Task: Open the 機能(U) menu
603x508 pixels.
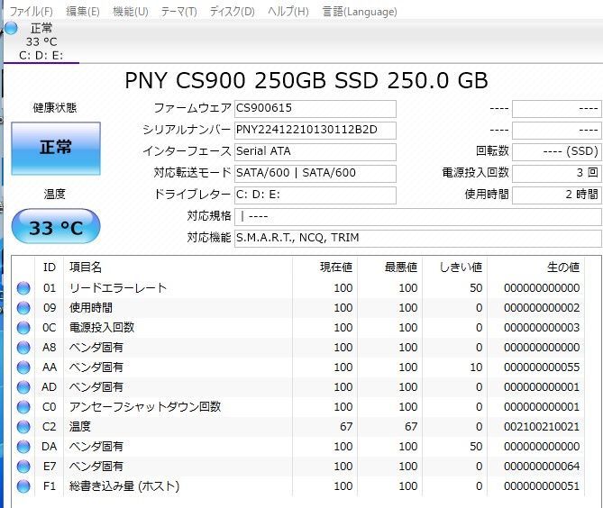Action: 131,11
